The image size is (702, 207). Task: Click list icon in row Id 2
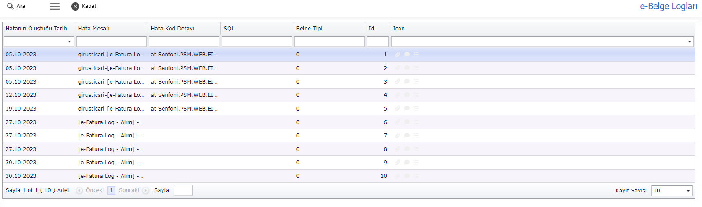pyautogui.click(x=416, y=68)
